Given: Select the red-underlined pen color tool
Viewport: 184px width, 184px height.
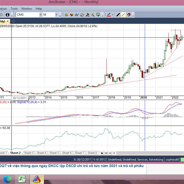Looking at the screenshot, I should pos(109,15).
